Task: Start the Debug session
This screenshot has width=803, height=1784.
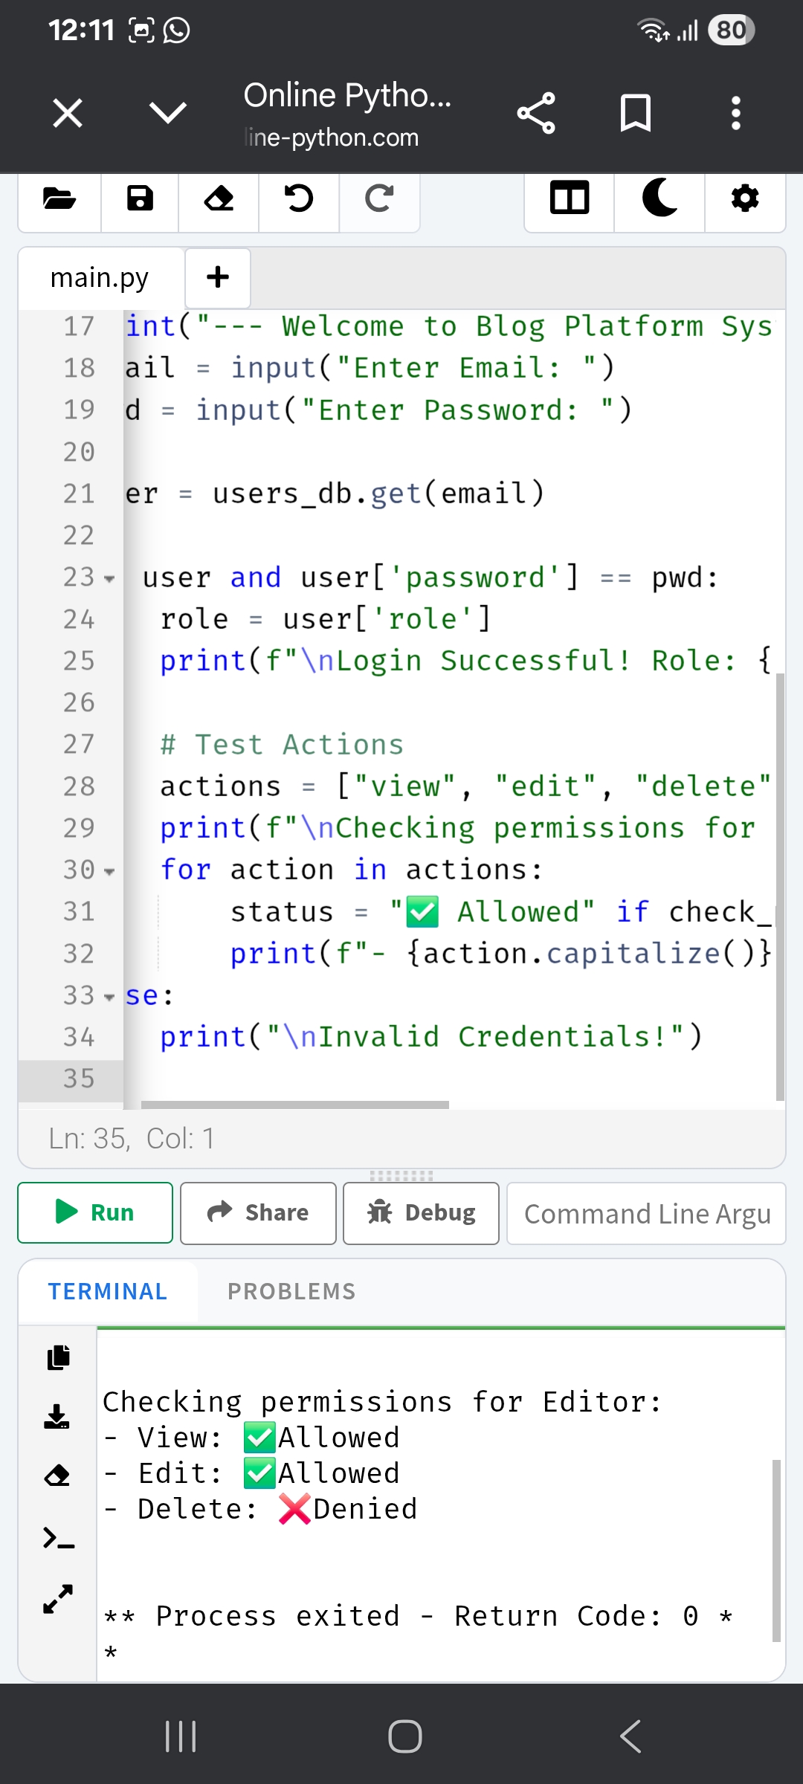Action: (421, 1212)
